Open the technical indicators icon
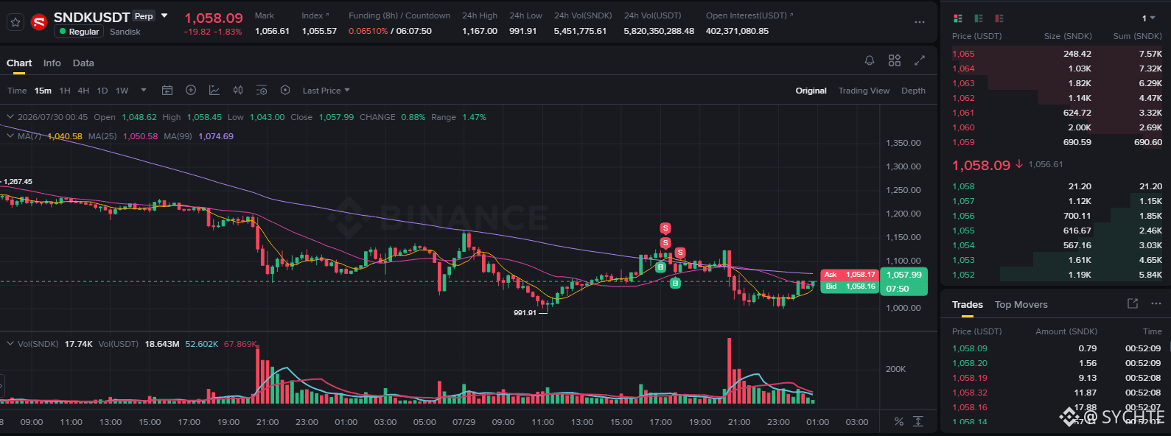This screenshot has width=1171, height=436. pyautogui.click(x=214, y=90)
